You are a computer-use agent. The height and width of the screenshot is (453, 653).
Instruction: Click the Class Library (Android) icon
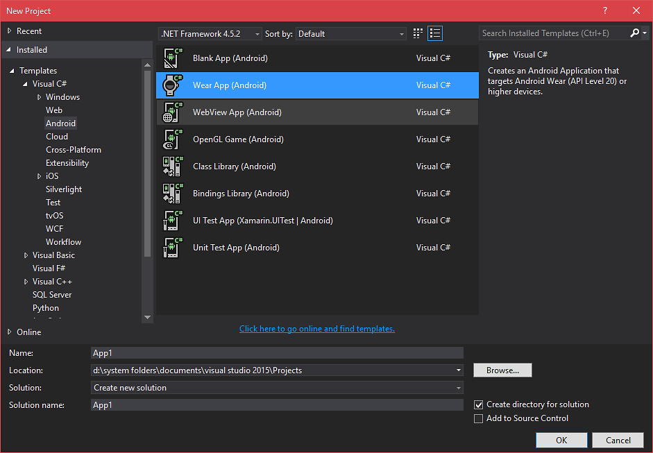click(173, 166)
